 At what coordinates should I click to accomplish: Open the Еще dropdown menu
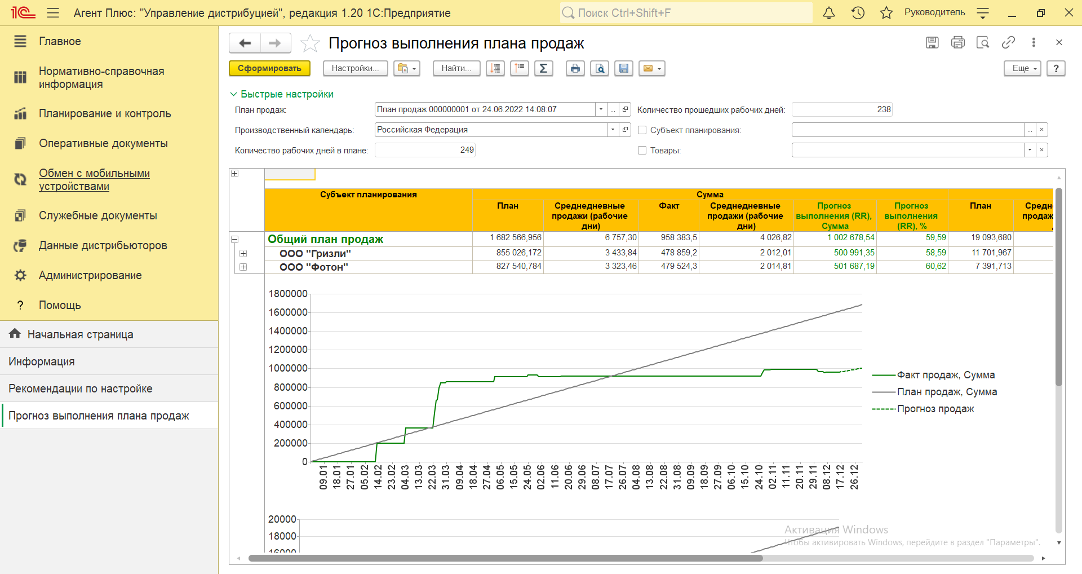1022,68
